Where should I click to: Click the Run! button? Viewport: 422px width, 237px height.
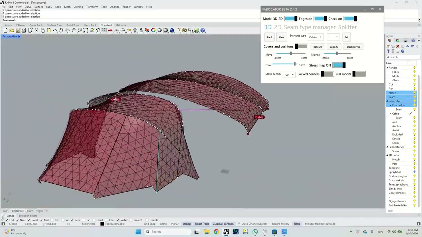pyautogui.click(x=269, y=37)
